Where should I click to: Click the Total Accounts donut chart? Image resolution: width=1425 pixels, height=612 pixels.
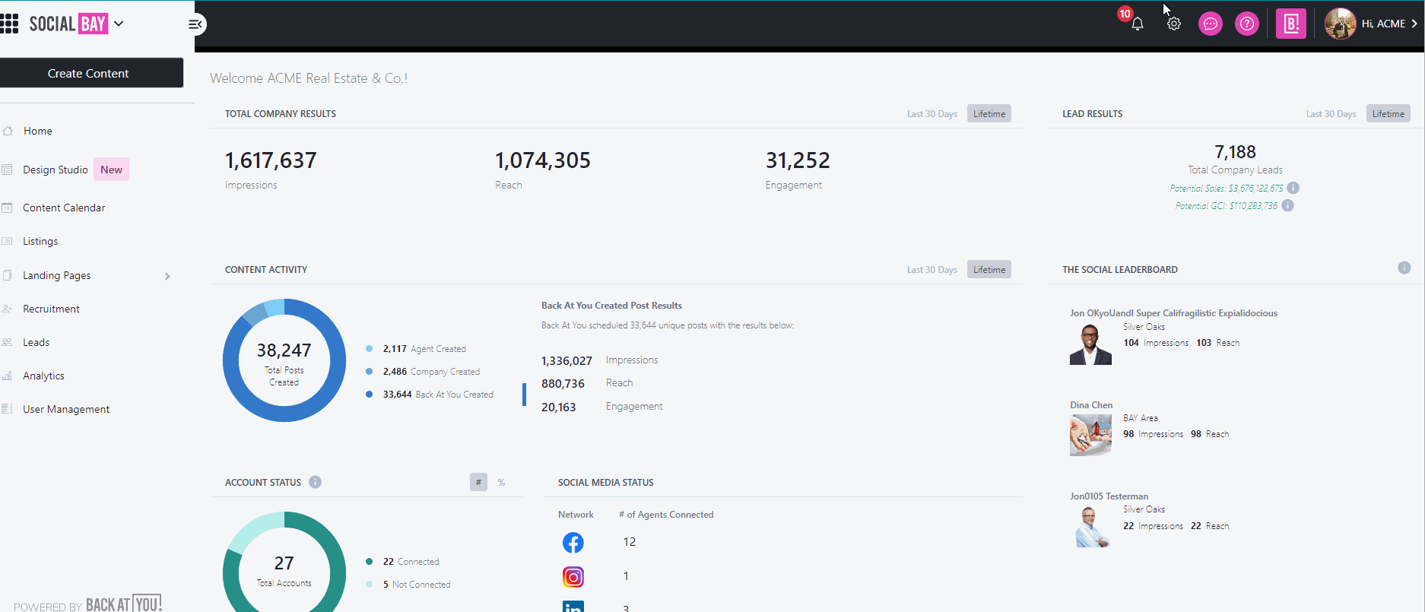point(284,563)
